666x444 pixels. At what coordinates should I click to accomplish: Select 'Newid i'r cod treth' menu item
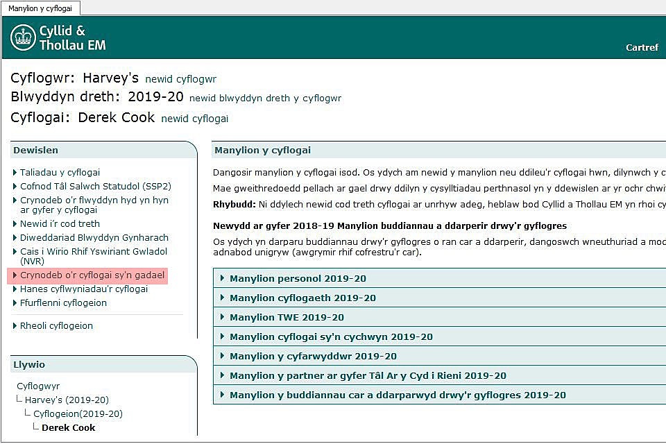coord(60,224)
